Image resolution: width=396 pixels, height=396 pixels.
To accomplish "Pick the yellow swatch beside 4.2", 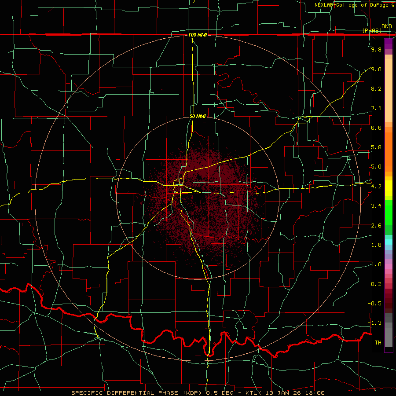I will [x=389, y=188].
